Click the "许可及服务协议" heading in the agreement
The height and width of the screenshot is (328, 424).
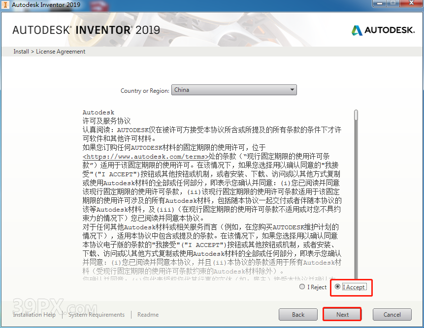coord(106,121)
